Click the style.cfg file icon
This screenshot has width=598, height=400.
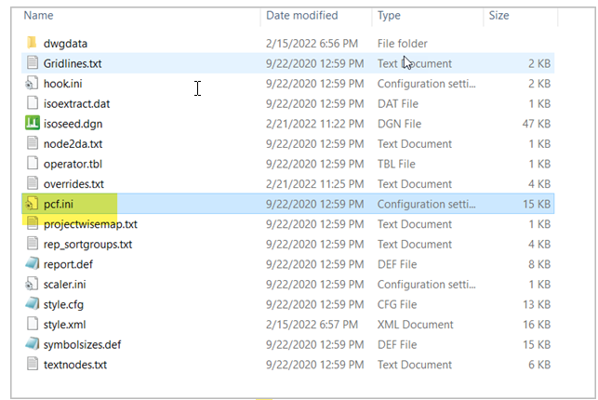tap(31, 304)
